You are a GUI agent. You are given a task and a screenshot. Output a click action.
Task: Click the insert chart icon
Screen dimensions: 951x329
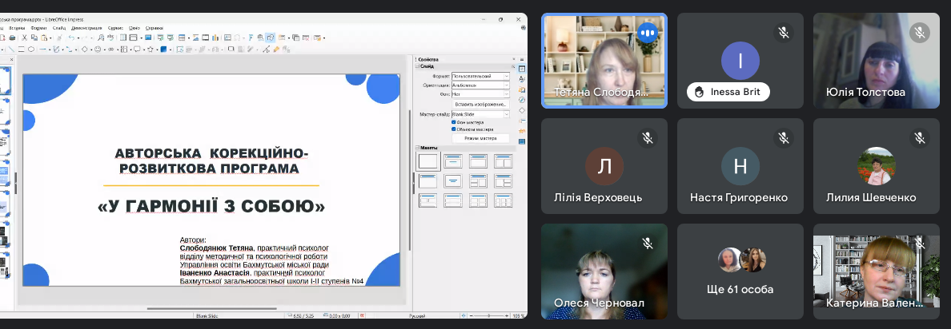tap(215, 38)
